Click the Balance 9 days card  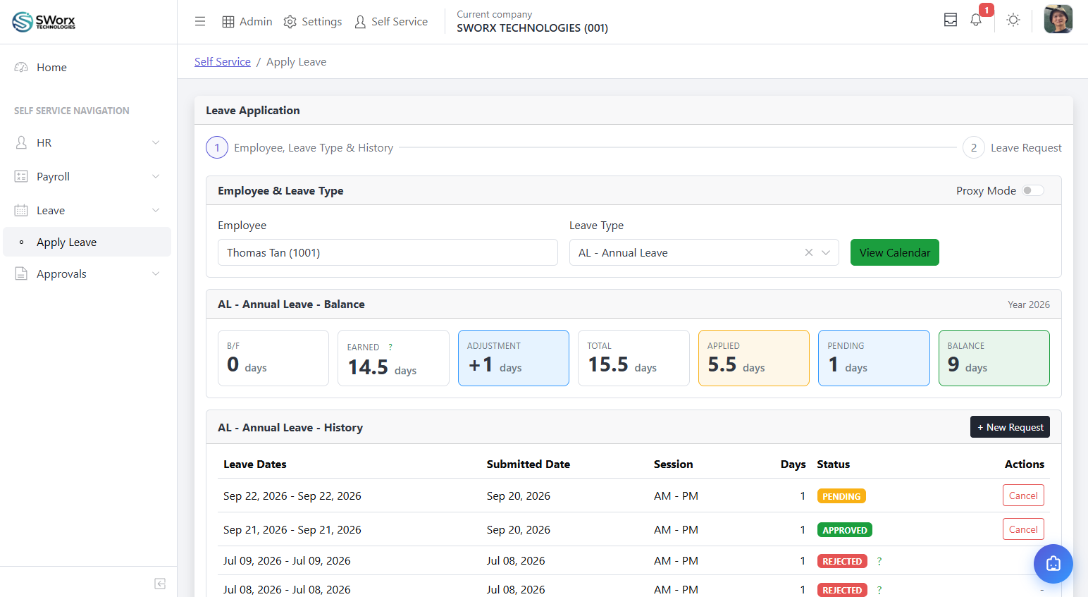(x=994, y=358)
